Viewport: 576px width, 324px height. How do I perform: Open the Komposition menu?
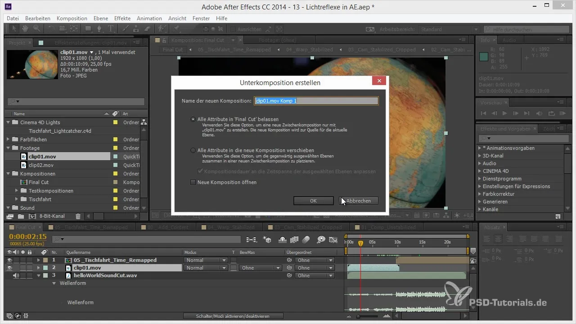(x=72, y=18)
